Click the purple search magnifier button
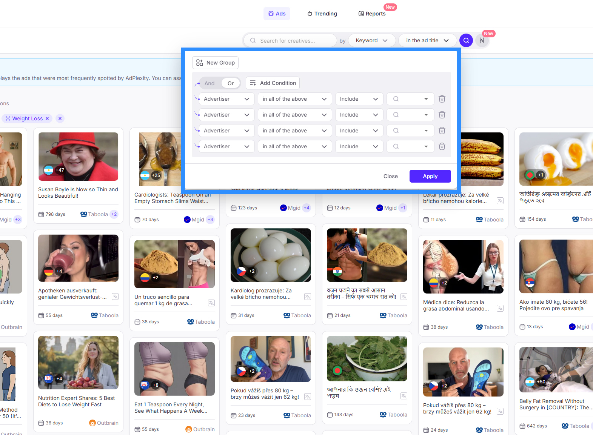Screen dimensions: 593x435 pyautogui.click(x=466, y=40)
